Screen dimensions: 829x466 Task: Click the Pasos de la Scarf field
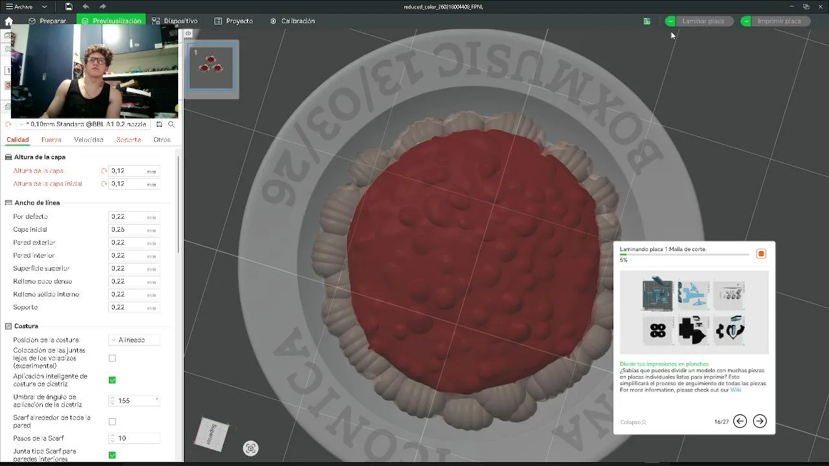[x=133, y=438]
